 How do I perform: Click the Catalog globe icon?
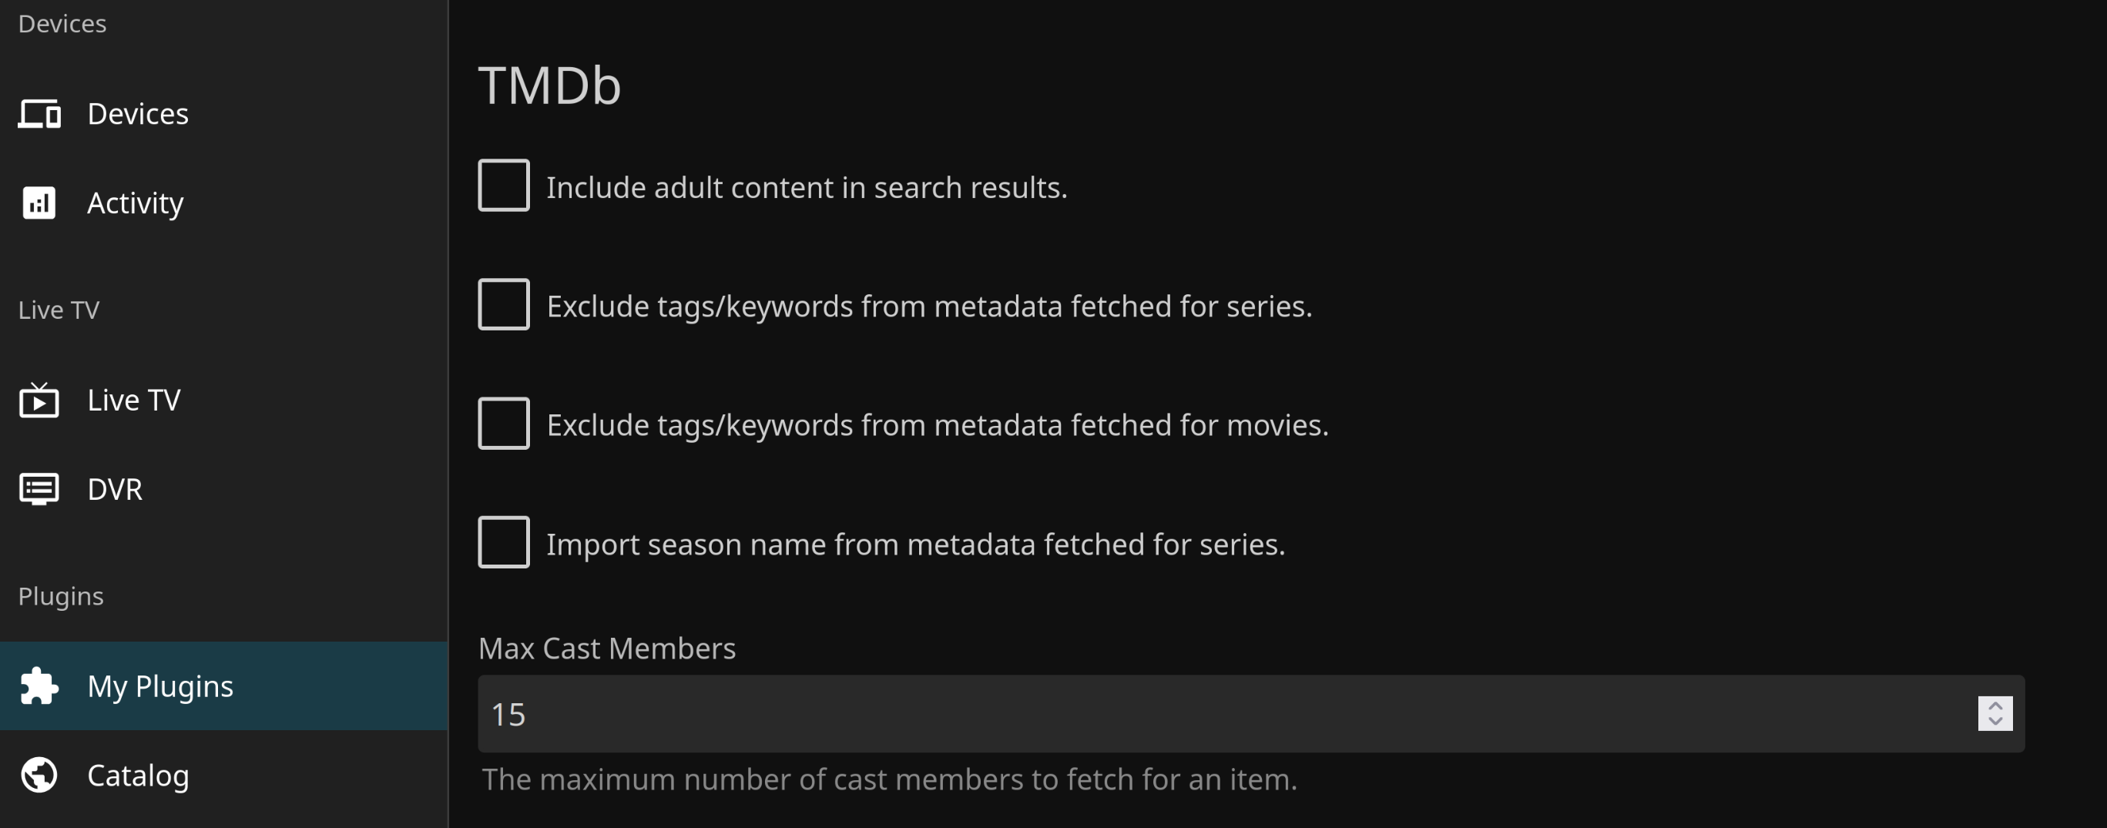click(x=39, y=775)
